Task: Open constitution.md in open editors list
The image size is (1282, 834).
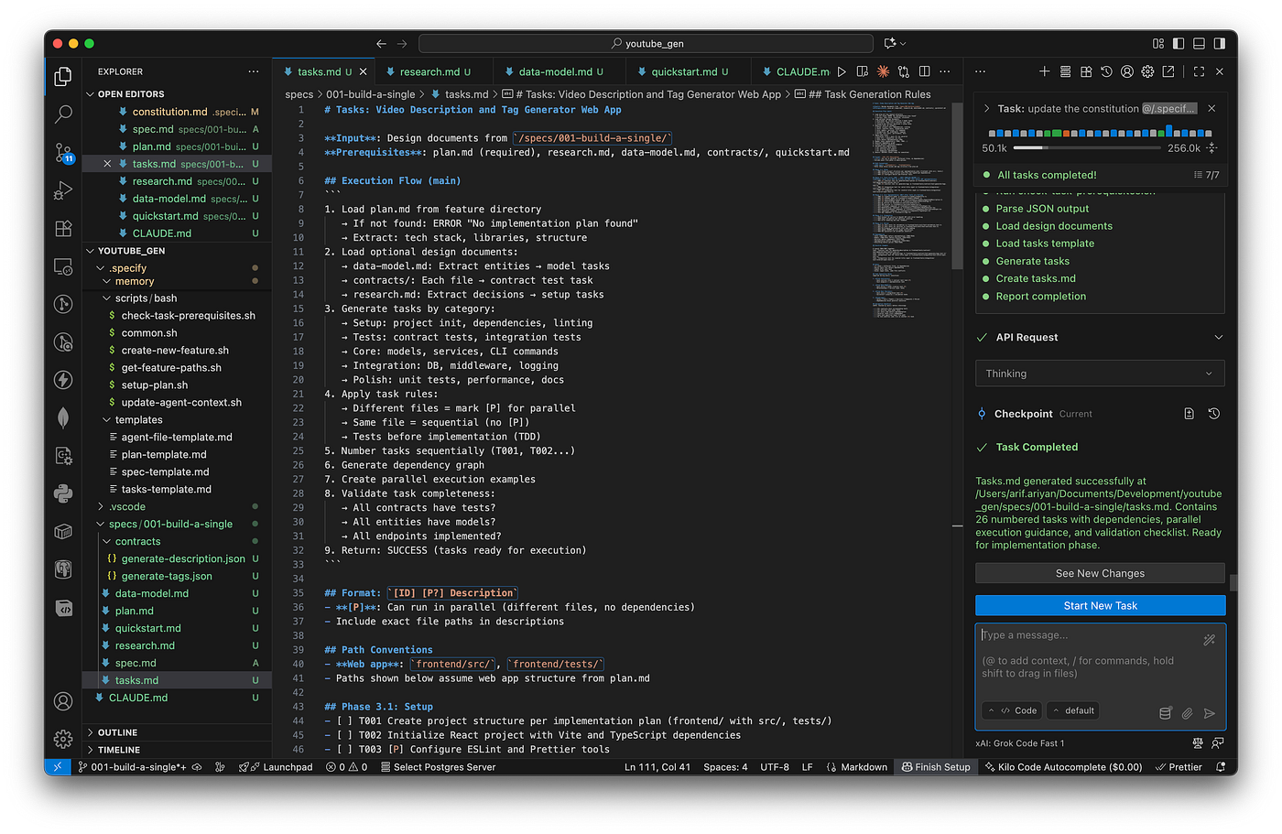Action: (x=179, y=112)
